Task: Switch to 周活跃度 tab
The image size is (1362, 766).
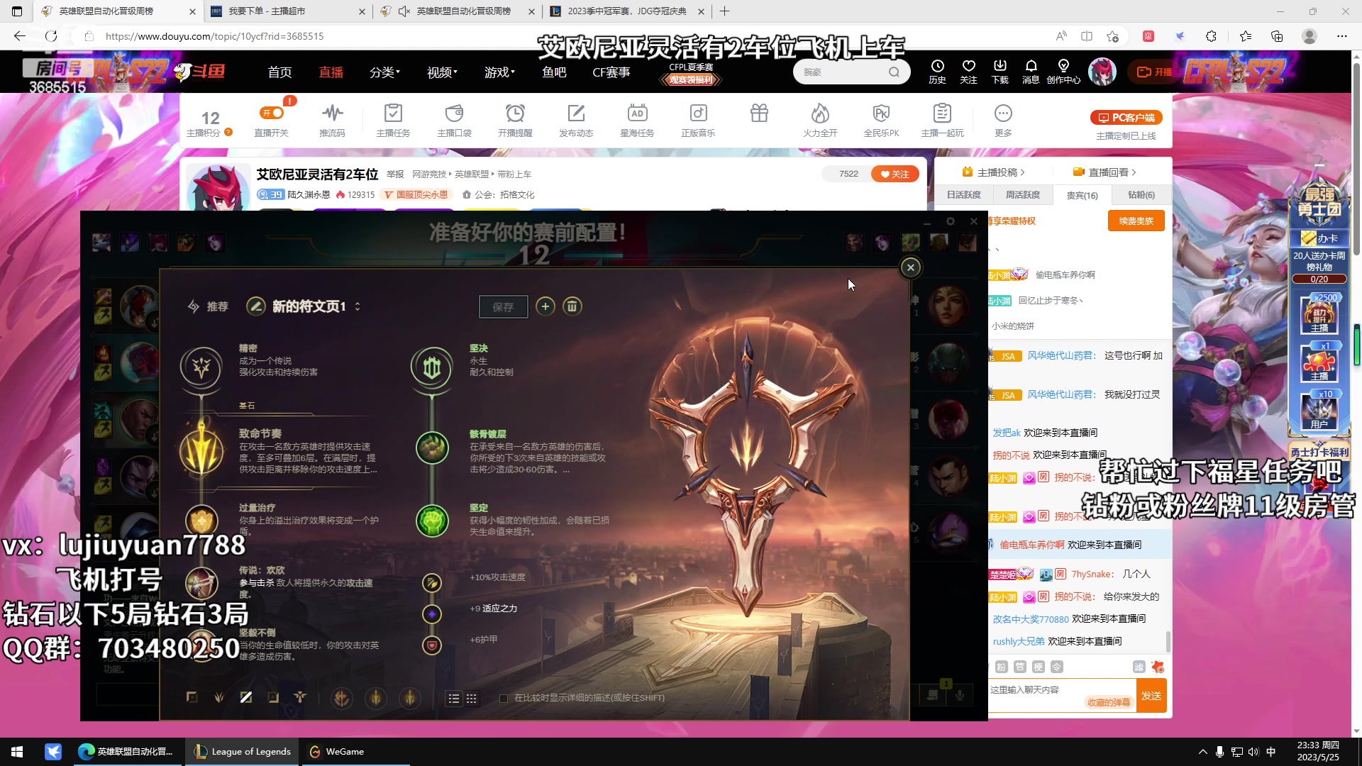Action: (1023, 195)
